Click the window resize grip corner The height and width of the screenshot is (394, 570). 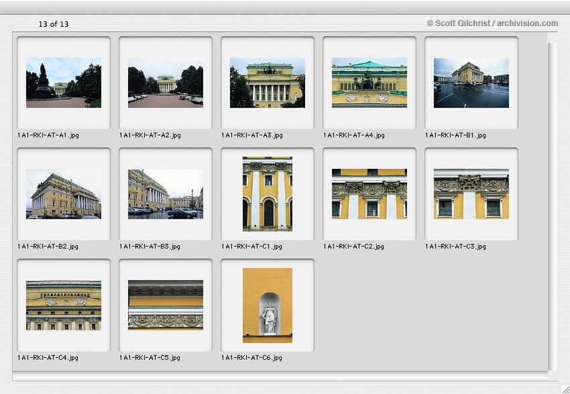click(x=565, y=389)
